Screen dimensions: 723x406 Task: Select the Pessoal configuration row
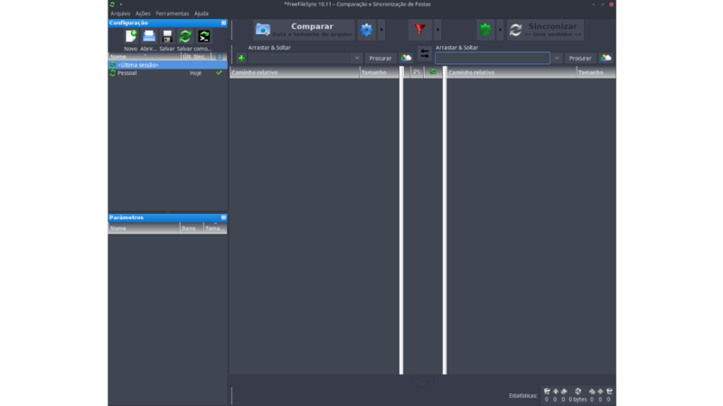click(167, 73)
